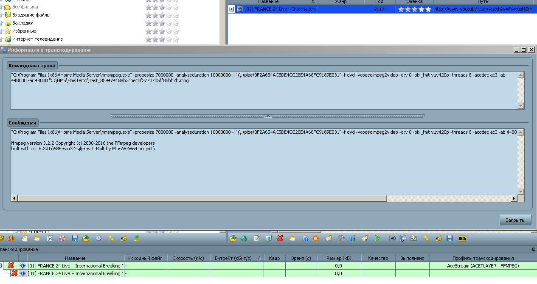Click the IMDb icon in the right toolbar
The width and height of the screenshot is (537, 284).
(x=463, y=239)
